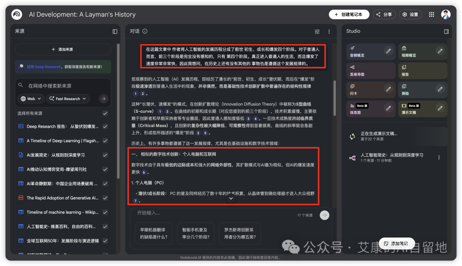Viewport: 462px width, 266px height.
Task: Click the 对话 info icon
Action: (145, 31)
